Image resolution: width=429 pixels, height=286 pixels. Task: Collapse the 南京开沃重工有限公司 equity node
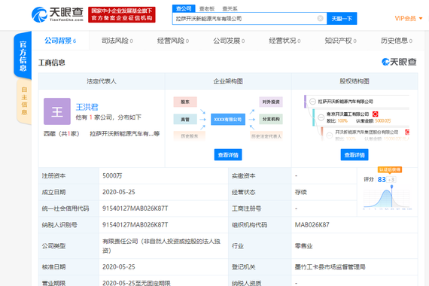321,117
